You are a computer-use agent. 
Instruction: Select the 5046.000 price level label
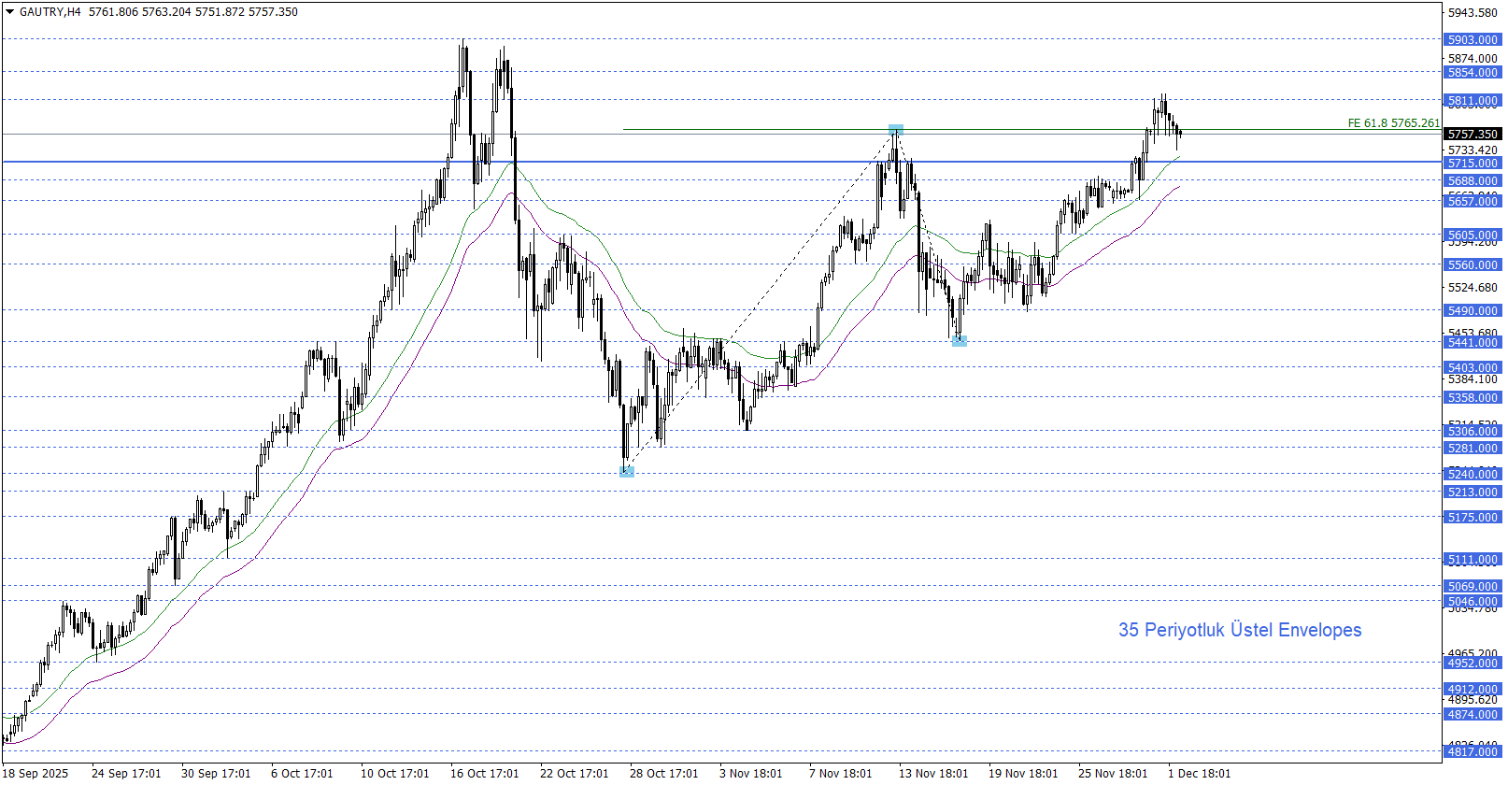pyautogui.click(x=1472, y=602)
